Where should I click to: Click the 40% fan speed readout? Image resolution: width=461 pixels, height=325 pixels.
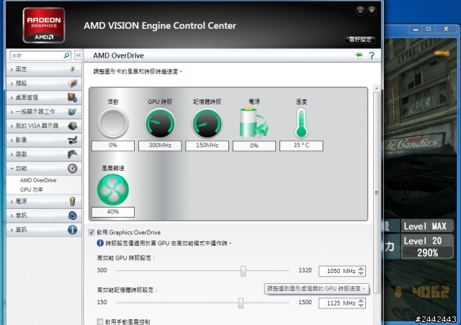coord(113,212)
